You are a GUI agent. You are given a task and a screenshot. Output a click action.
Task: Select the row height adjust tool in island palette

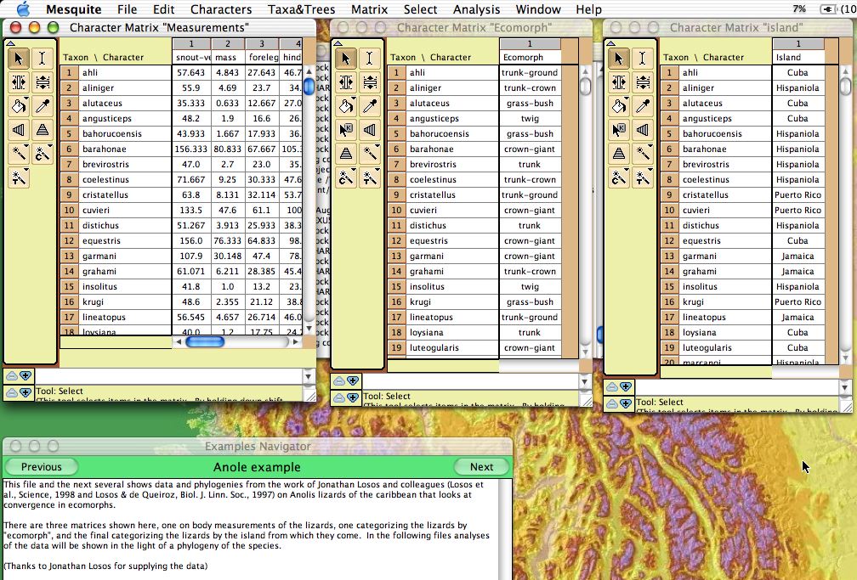[642, 82]
